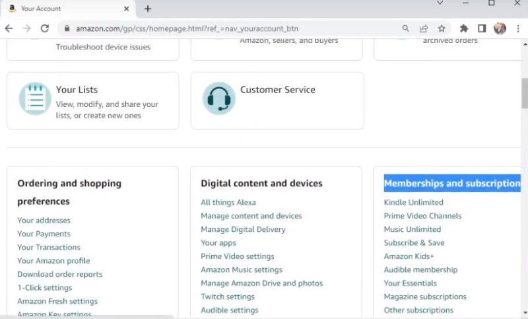This screenshot has height=319, width=528.
Task: Click the tab search chevron
Action: (x=440, y=3)
